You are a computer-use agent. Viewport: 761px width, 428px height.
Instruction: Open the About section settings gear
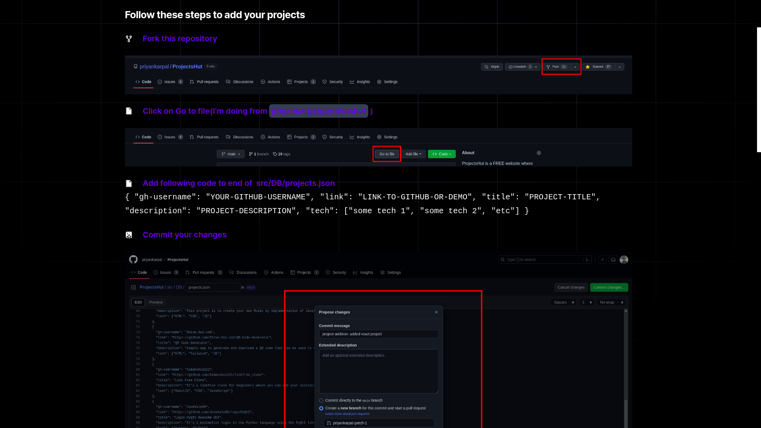(x=539, y=153)
